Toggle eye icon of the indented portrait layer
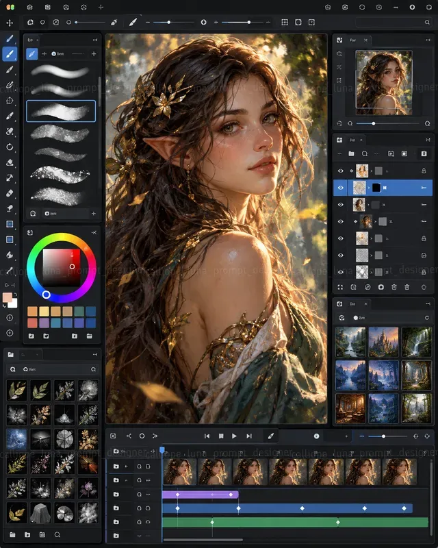The height and width of the screenshot is (548, 438). tap(341, 221)
